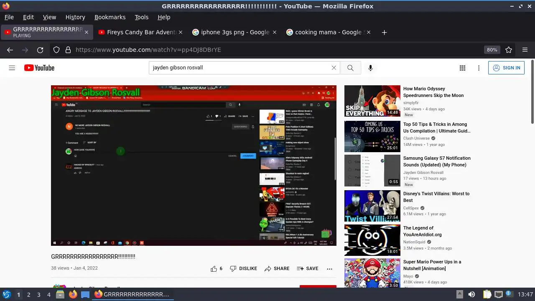The height and width of the screenshot is (301, 535).
Task: Like the video with thumbs up
Action: pyautogui.click(x=217, y=269)
